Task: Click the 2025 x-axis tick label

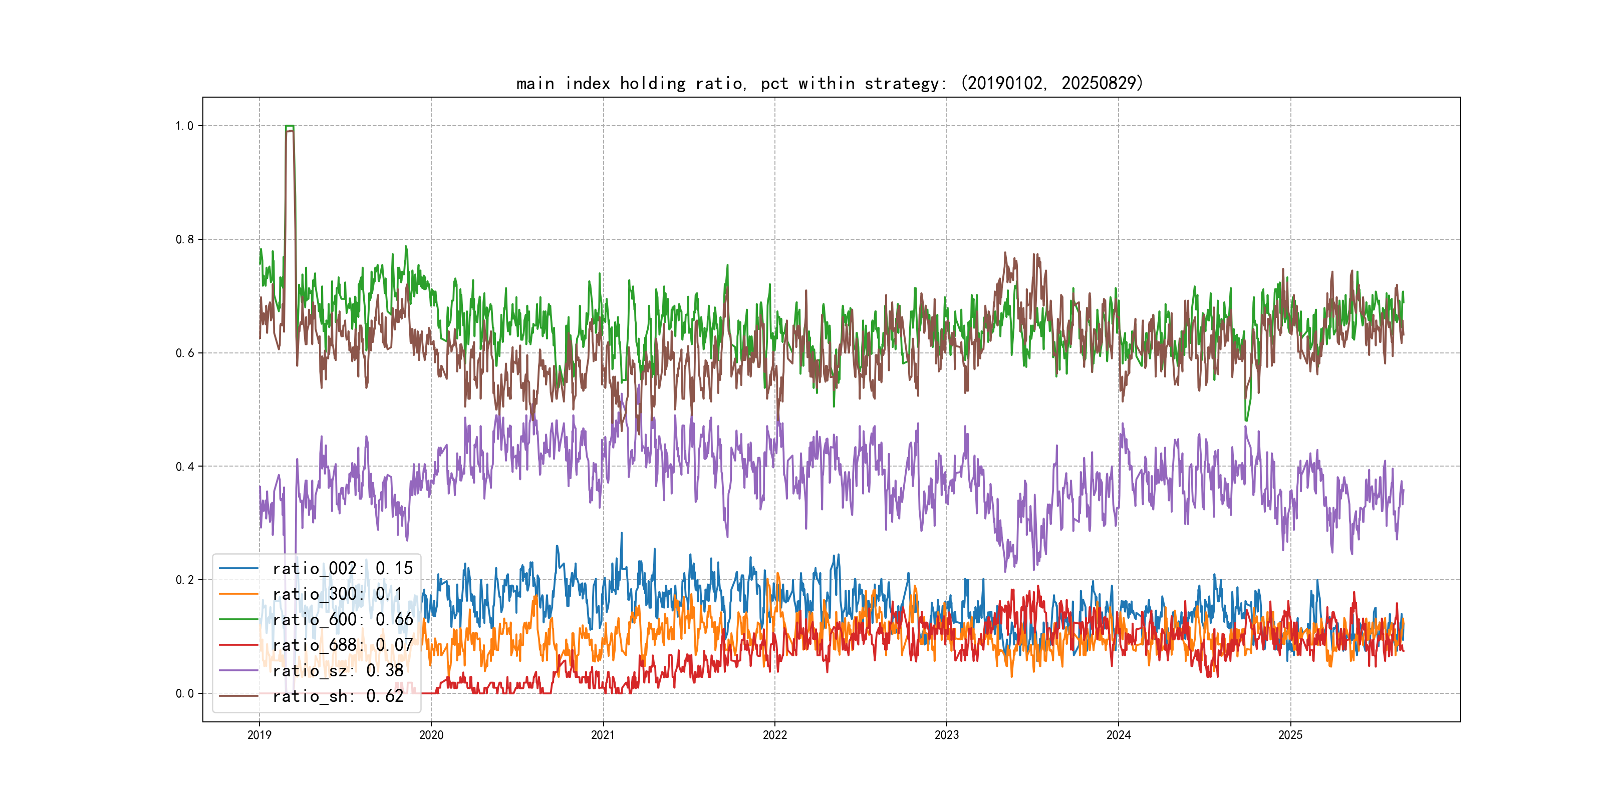Action: 1290,735
